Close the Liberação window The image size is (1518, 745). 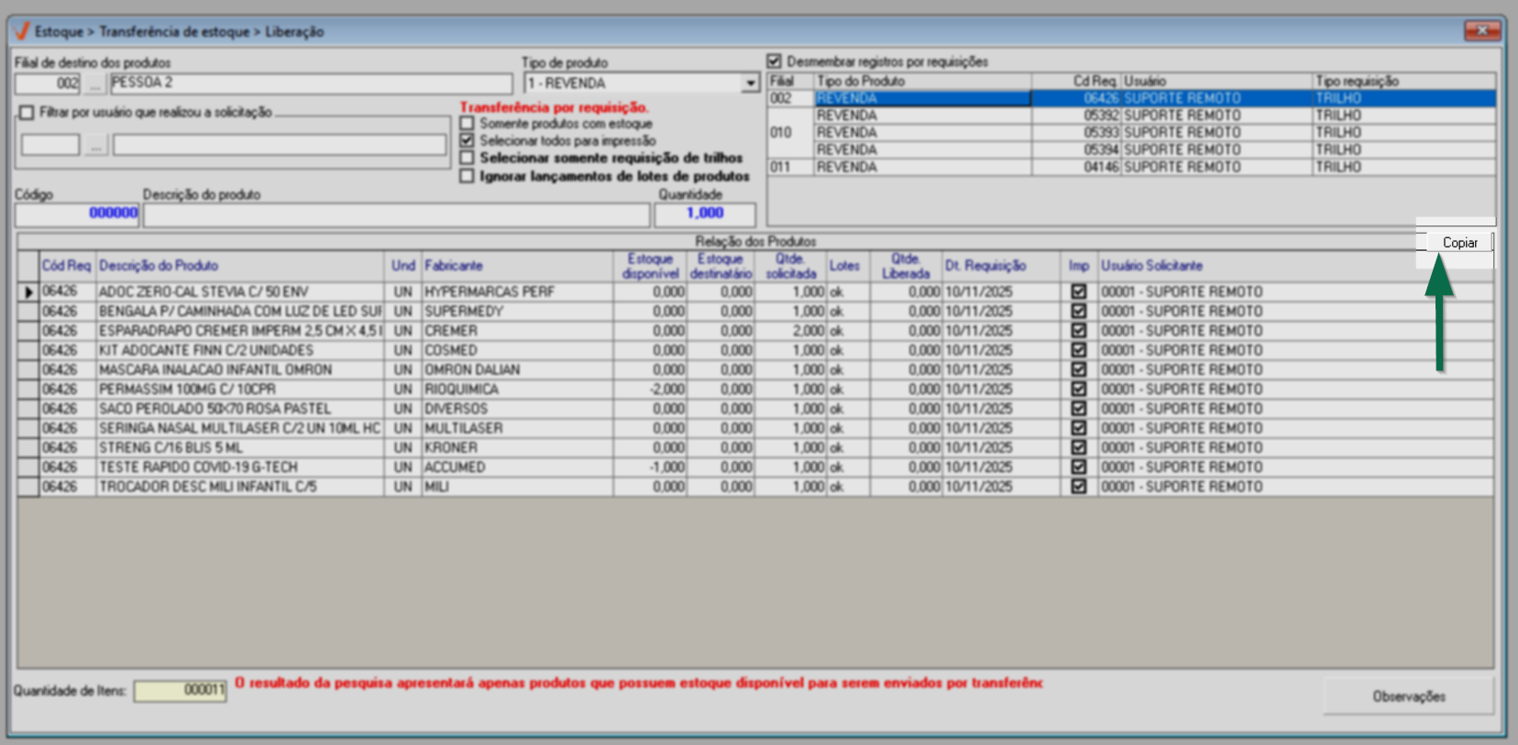click(1481, 31)
